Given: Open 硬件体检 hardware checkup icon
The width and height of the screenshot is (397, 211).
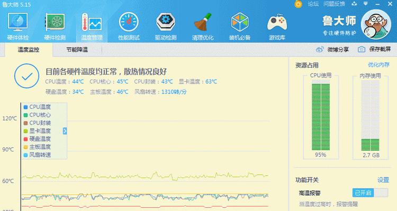Looking at the screenshot, I should 17,23.
